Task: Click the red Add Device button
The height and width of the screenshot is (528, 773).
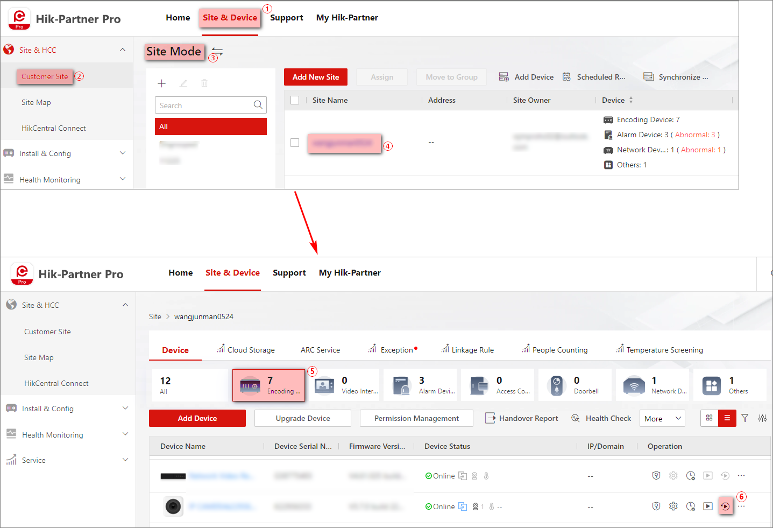Action: point(197,418)
